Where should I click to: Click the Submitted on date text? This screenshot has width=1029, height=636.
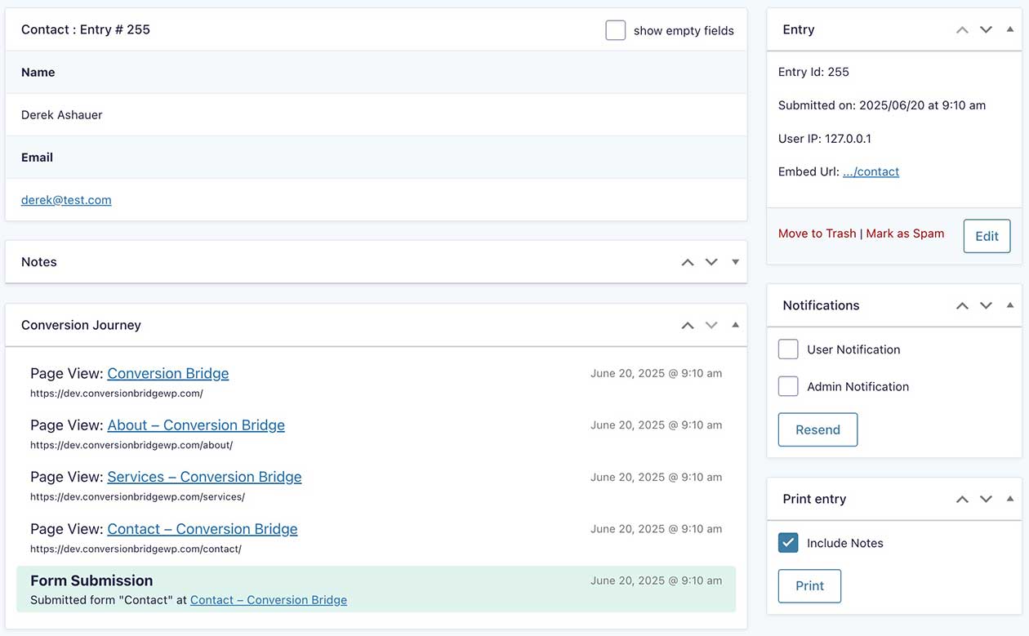coord(882,105)
